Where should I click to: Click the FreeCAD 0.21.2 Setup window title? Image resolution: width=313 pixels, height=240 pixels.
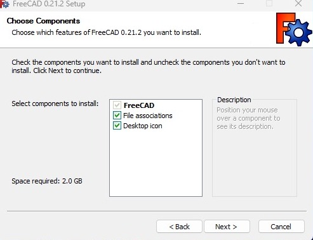point(49,4)
